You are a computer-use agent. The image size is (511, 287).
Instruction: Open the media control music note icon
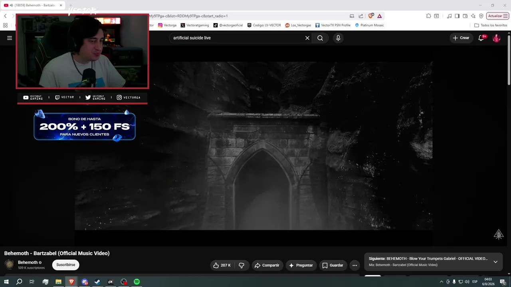[450, 16]
